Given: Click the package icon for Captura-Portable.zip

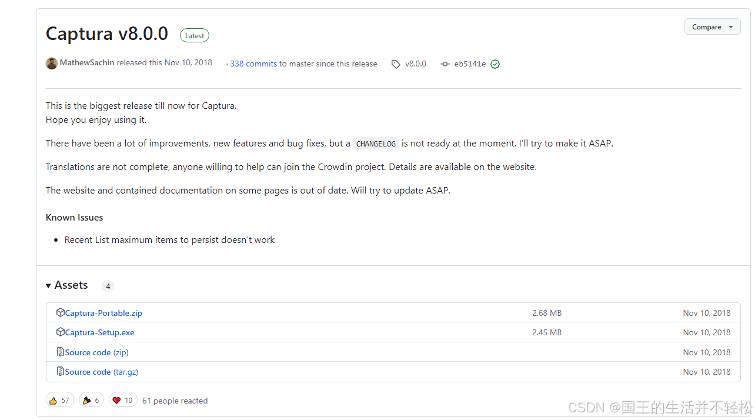Looking at the screenshot, I should 60,312.
